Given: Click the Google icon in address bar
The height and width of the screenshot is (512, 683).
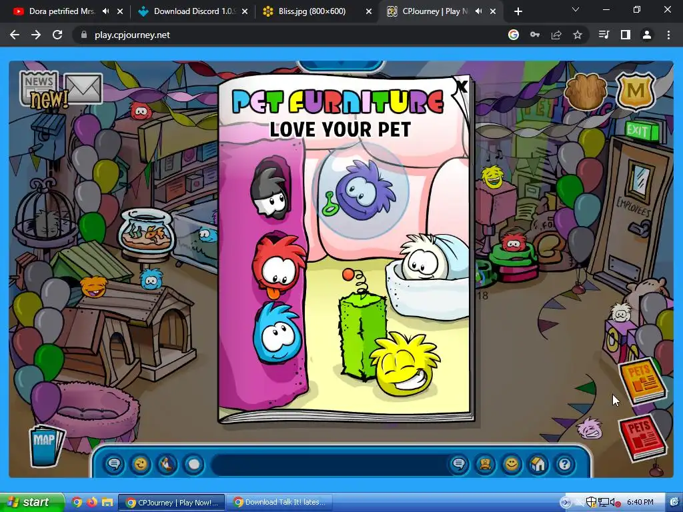Looking at the screenshot, I should point(514,35).
